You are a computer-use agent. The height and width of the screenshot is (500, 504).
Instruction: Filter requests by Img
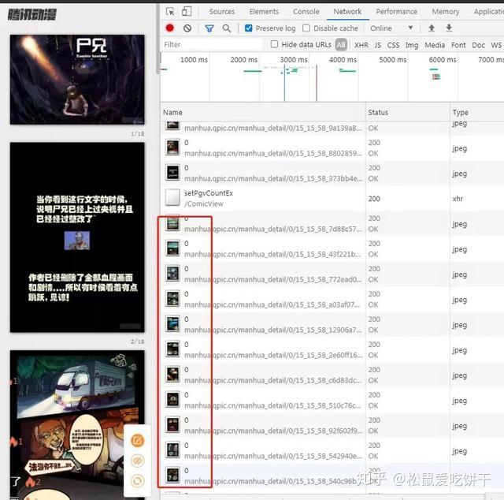[412, 45]
